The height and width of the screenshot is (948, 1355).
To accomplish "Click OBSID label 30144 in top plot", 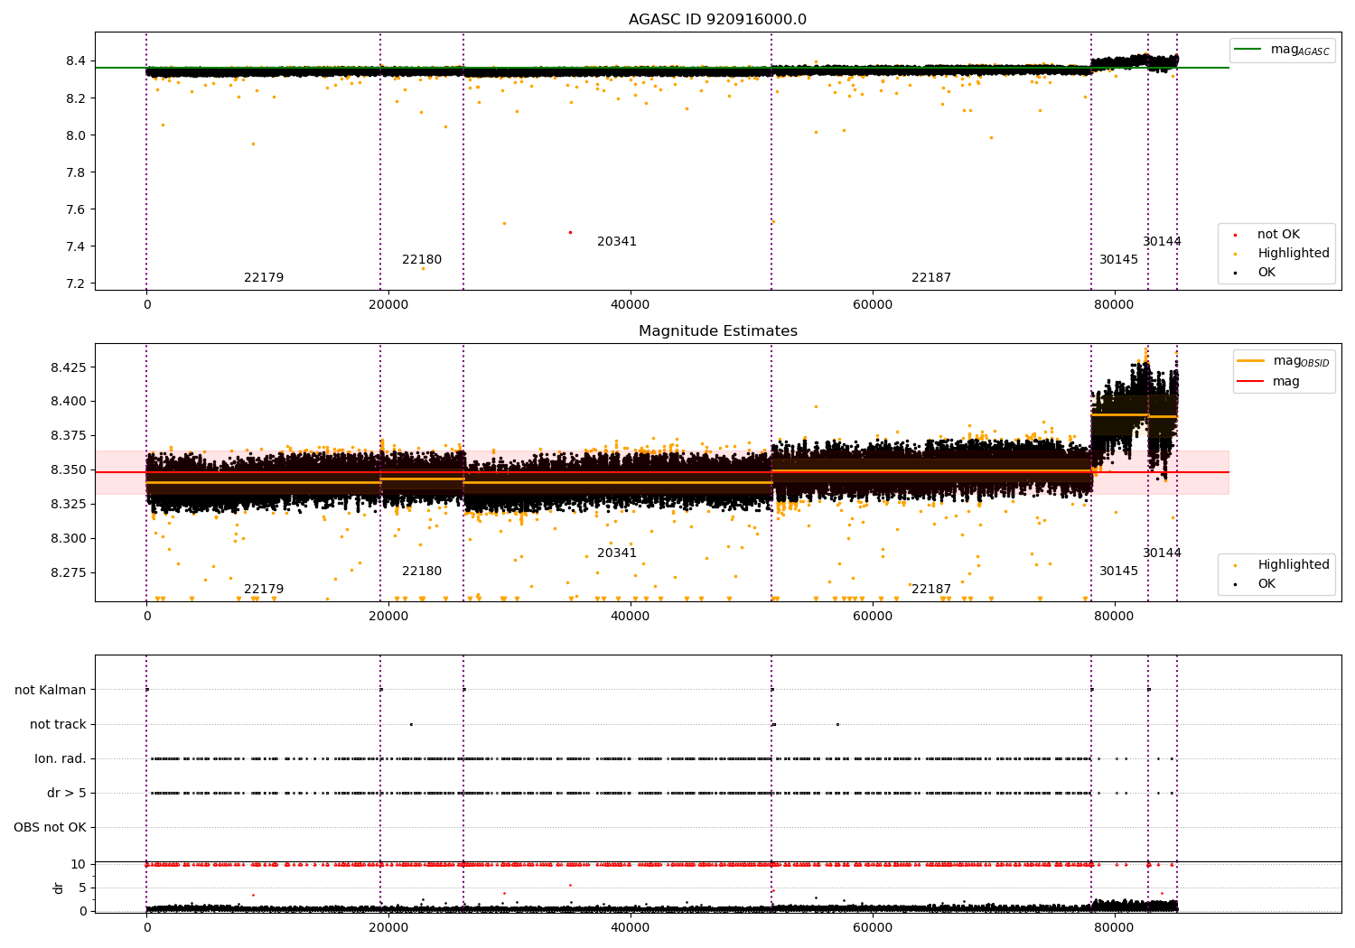I will click(1162, 242).
